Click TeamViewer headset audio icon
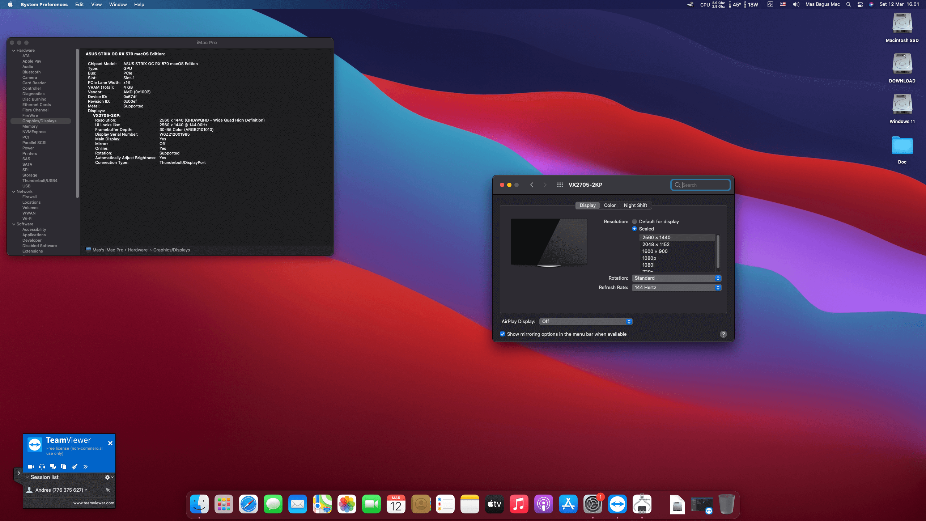 42,467
